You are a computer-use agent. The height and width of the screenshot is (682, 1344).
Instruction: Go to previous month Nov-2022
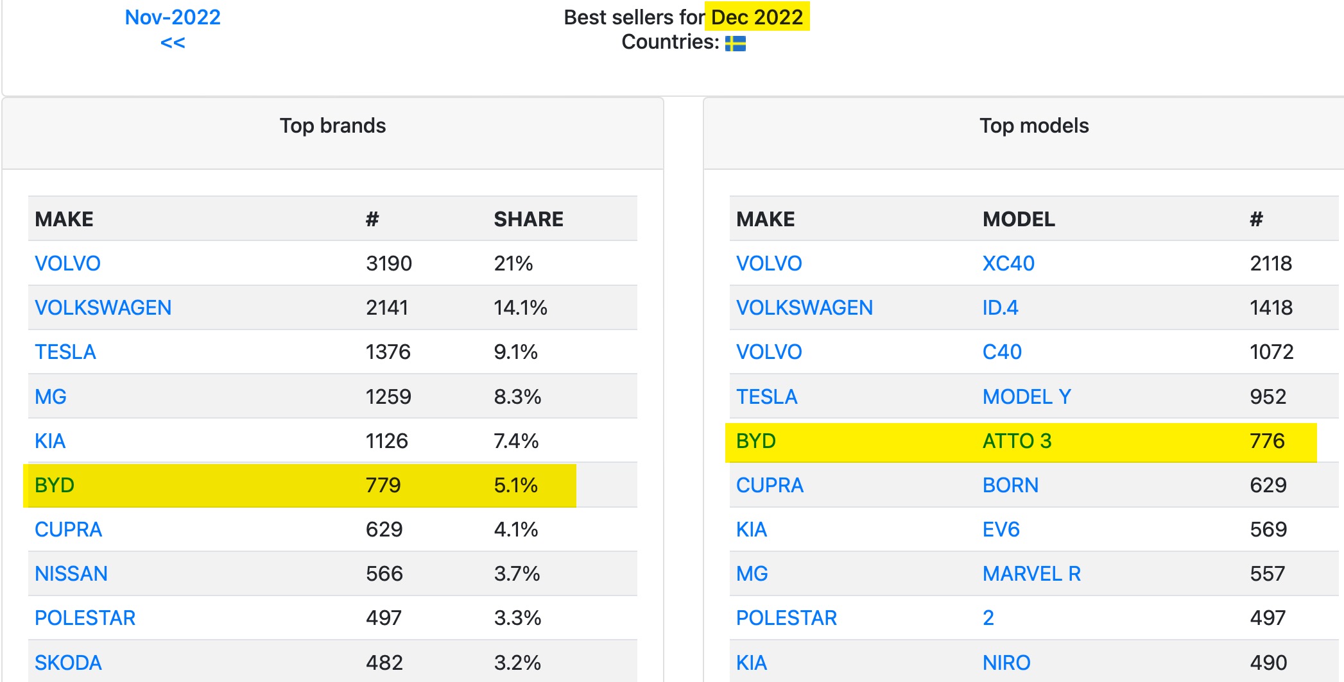(172, 17)
